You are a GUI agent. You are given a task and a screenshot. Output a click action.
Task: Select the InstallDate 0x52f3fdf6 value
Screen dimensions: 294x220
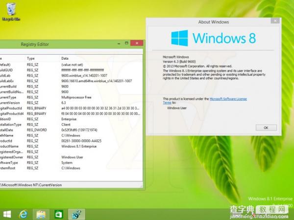pos(79,130)
